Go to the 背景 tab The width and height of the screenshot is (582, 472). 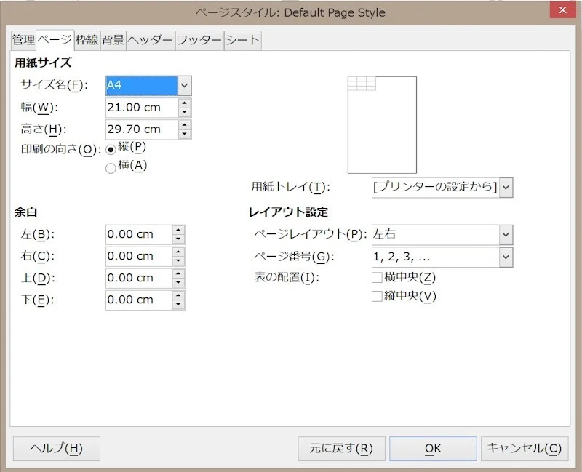click(x=113, y=40)
